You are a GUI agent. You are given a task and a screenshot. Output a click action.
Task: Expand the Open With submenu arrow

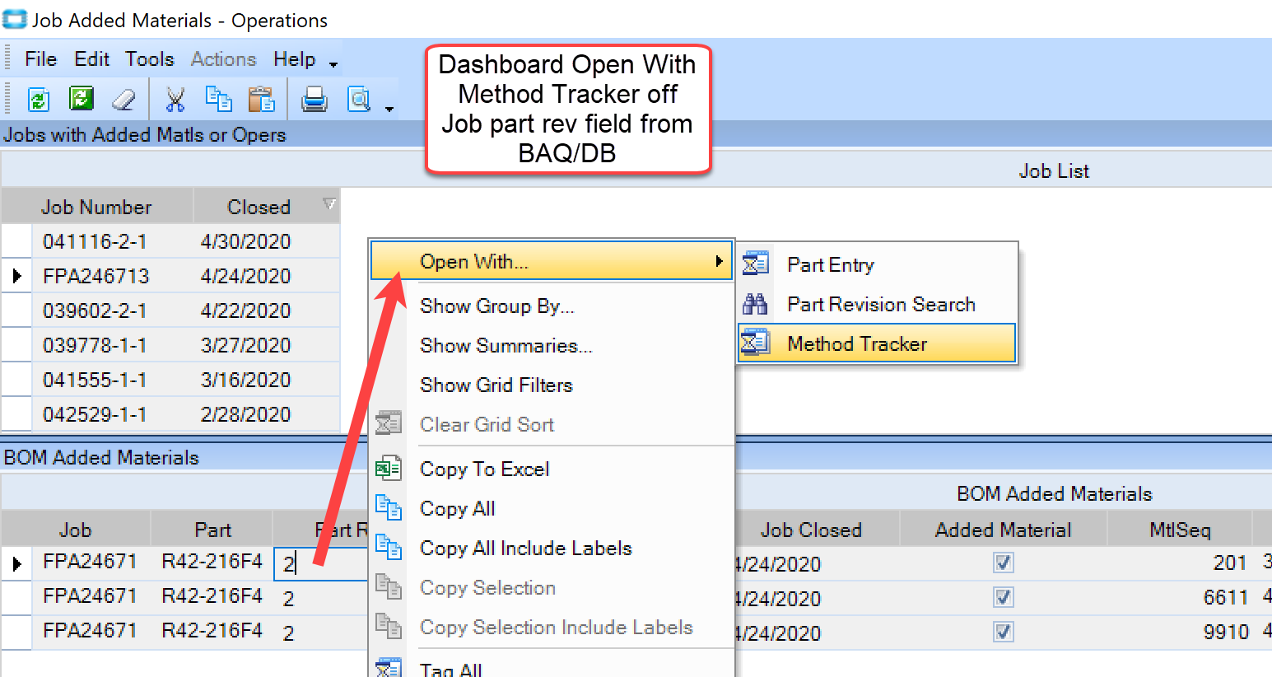point(719,261)
